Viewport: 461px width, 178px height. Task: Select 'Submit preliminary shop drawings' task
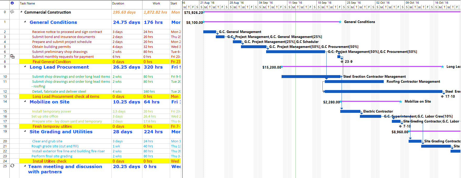point(60,52)
